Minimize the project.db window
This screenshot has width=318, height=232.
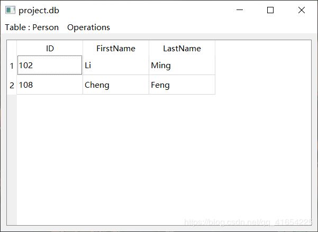coord(240,10)
